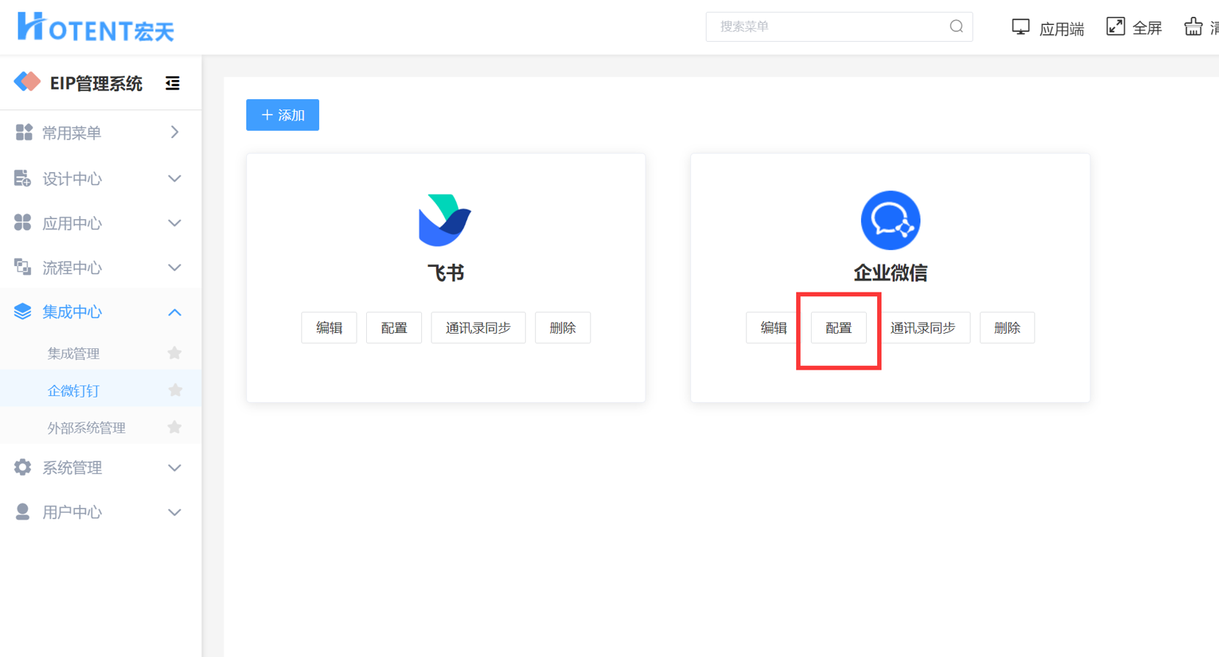Select the 应用中心 label
Screen dimensions: 1219x657
71,223
